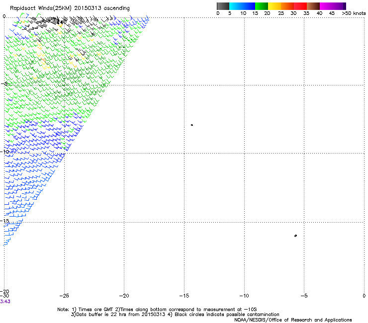Click the '-15' longitude axis label at bottom
The width and height of the screenshot is (368, 323).
(x=184, y=296)
